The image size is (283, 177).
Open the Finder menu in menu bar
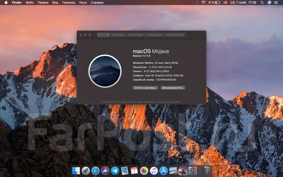(x=17, y=3)
